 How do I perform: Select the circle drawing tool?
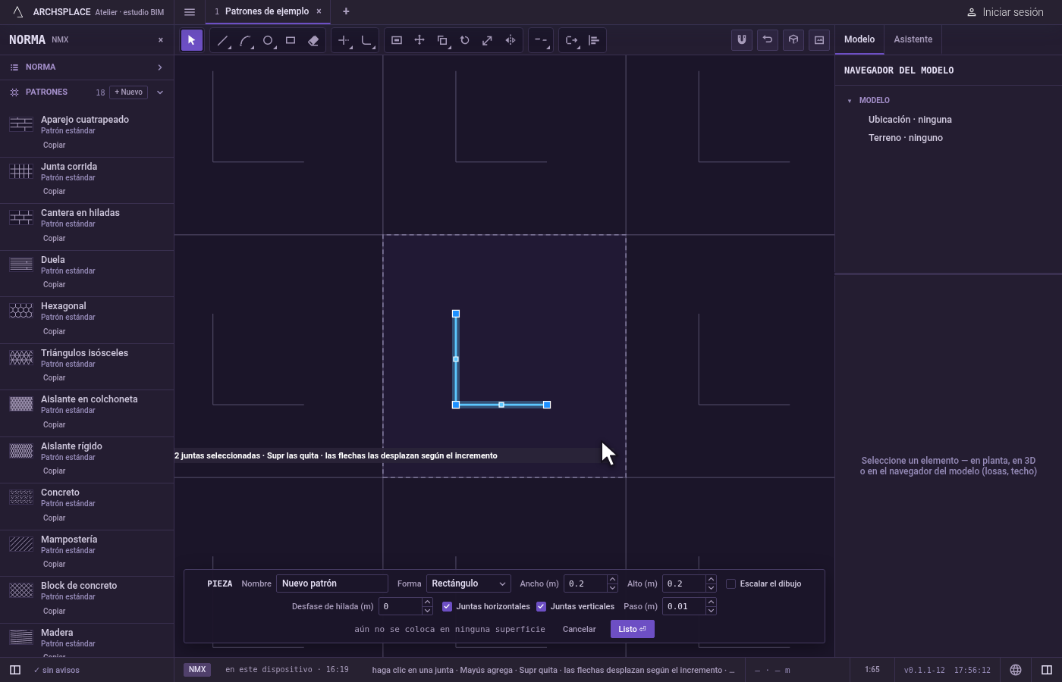pos(268,40)
